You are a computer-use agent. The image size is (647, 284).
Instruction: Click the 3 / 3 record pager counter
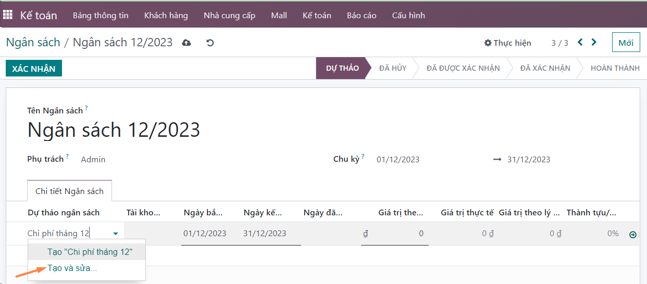click(x=560, y=43)
